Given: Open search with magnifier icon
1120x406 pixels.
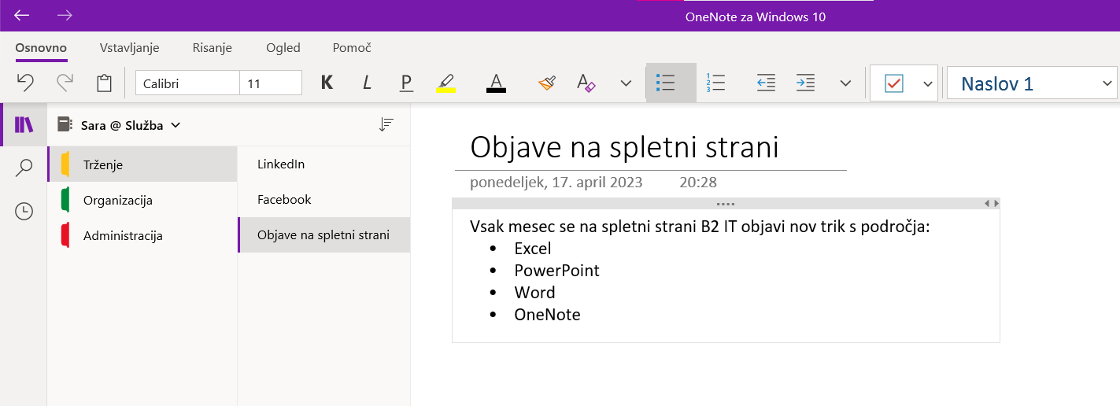Looking at the screenshot, I should [24, 168].
